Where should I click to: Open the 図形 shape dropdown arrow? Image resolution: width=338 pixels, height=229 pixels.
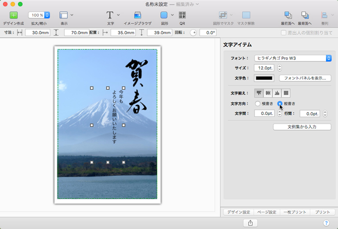(173, 15)
